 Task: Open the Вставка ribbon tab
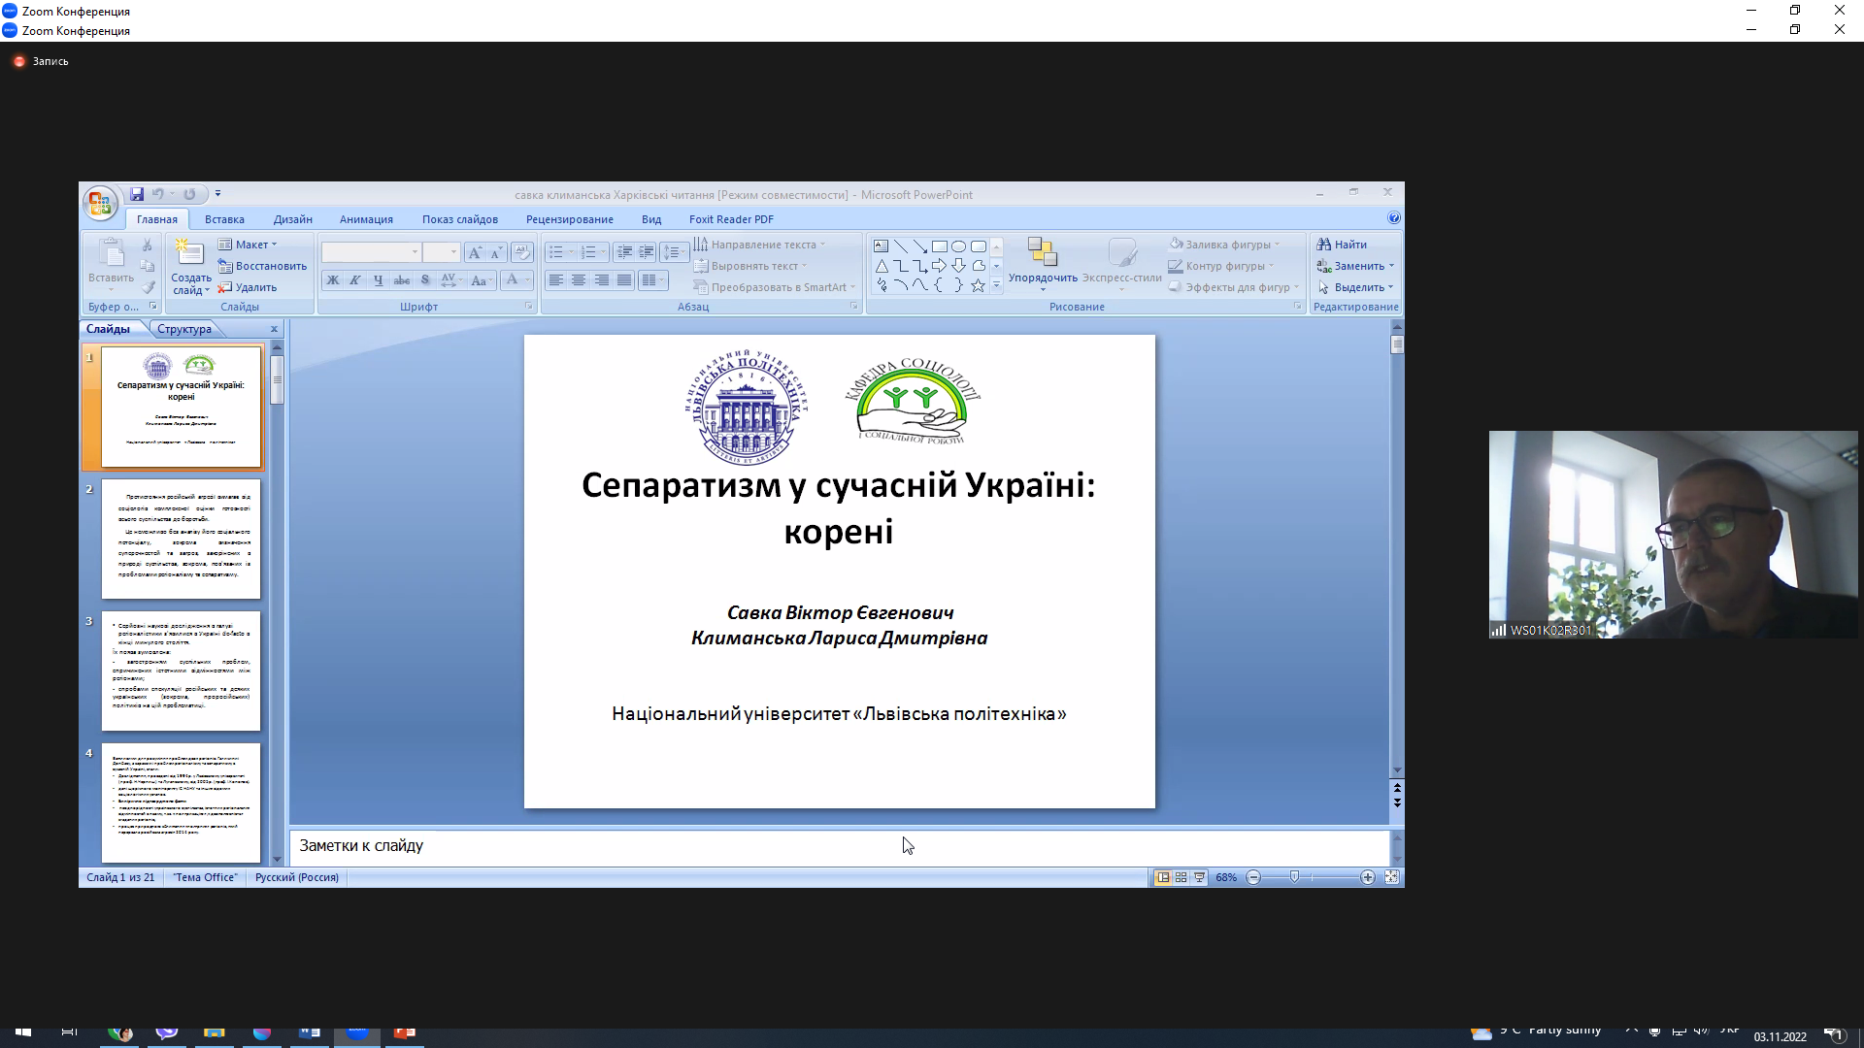tap(224, 219)
